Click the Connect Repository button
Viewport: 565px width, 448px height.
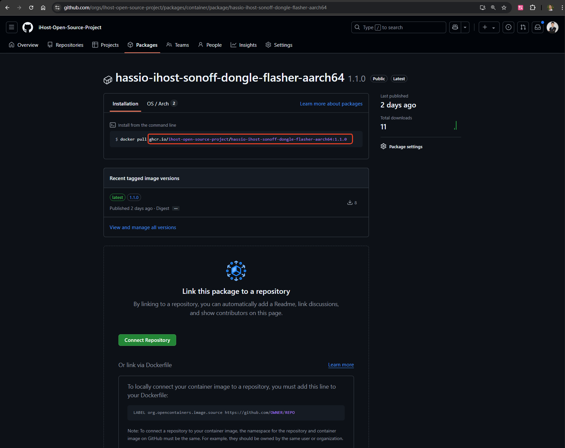(147, 340)
